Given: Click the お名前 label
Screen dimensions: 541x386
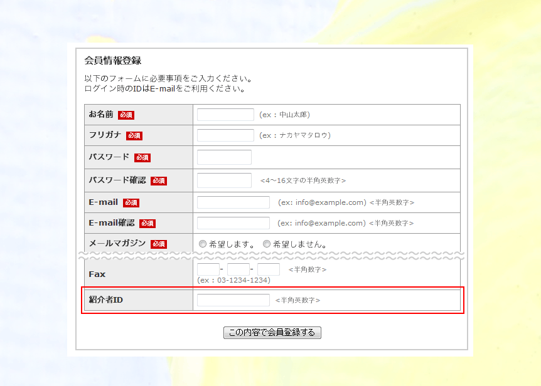Looking at the screenshot, I should click(101, 114).
